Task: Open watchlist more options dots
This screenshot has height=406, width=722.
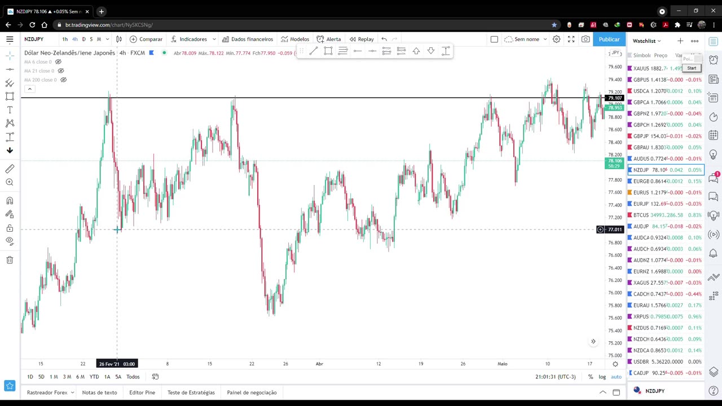Action: tap(695, 41)
